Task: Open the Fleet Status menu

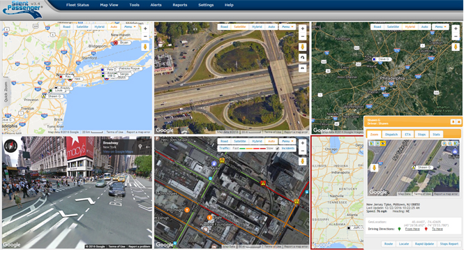Action: click(77, 5)
